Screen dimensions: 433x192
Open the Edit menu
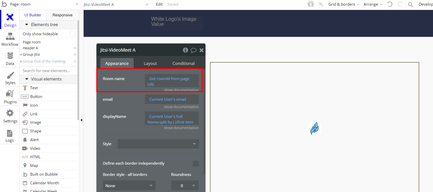click(x=159, y=4)
